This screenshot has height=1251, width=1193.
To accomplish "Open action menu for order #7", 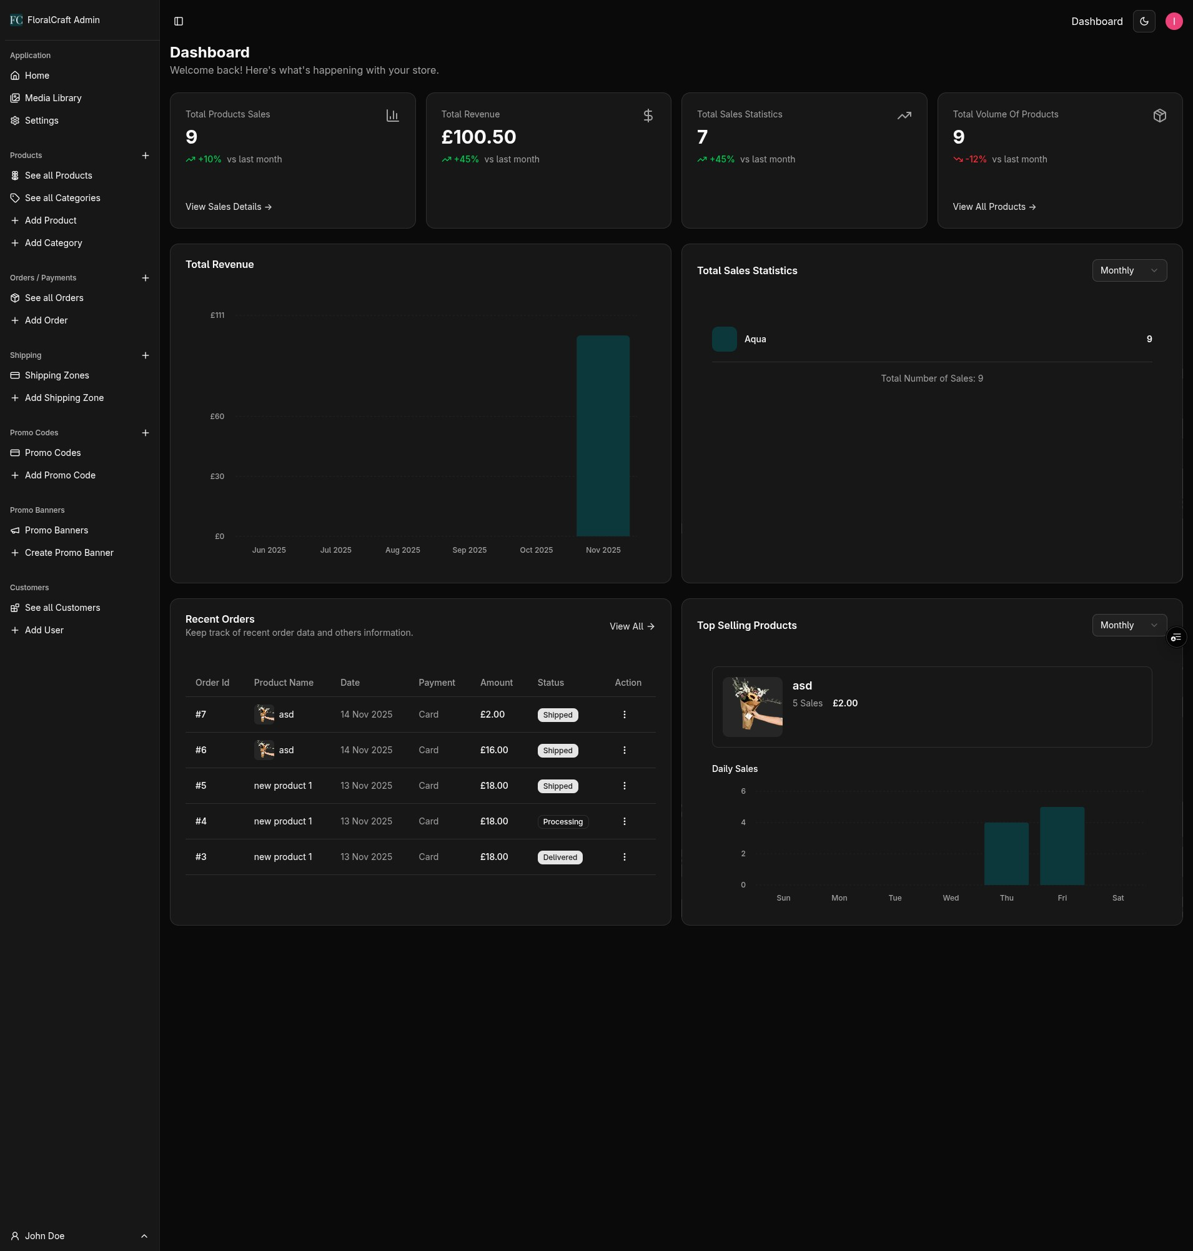I will coord(624,715).
